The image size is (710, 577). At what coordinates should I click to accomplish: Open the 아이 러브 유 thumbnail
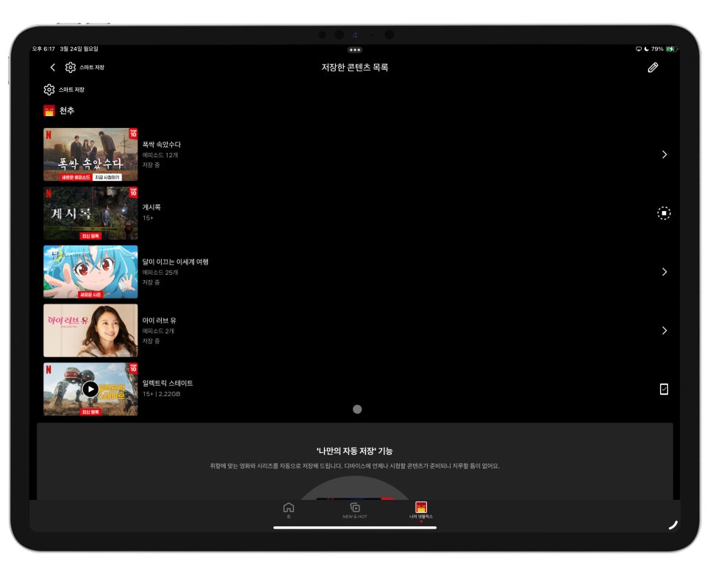tap(90, 330)
